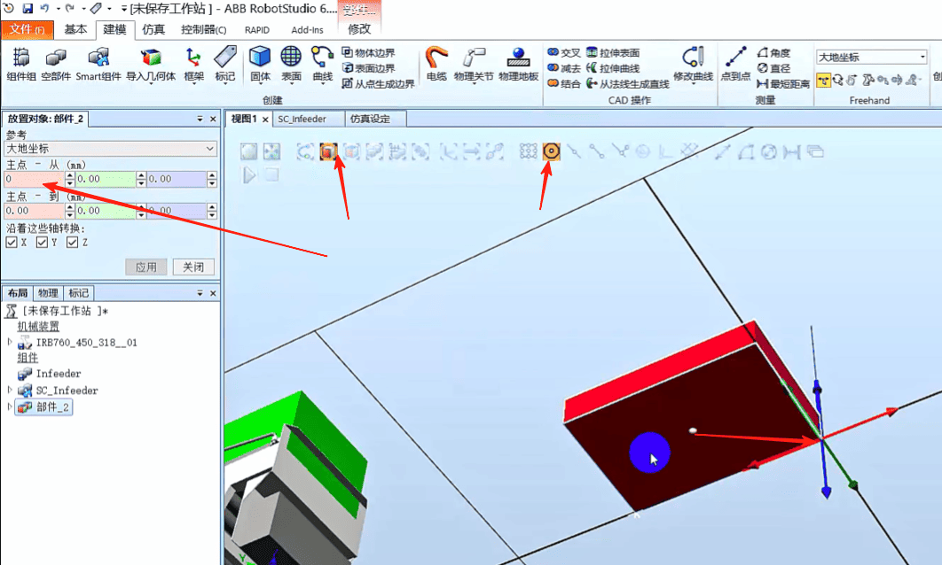
Task: Click the viewport play simulation icon
Action: (249, 175)
